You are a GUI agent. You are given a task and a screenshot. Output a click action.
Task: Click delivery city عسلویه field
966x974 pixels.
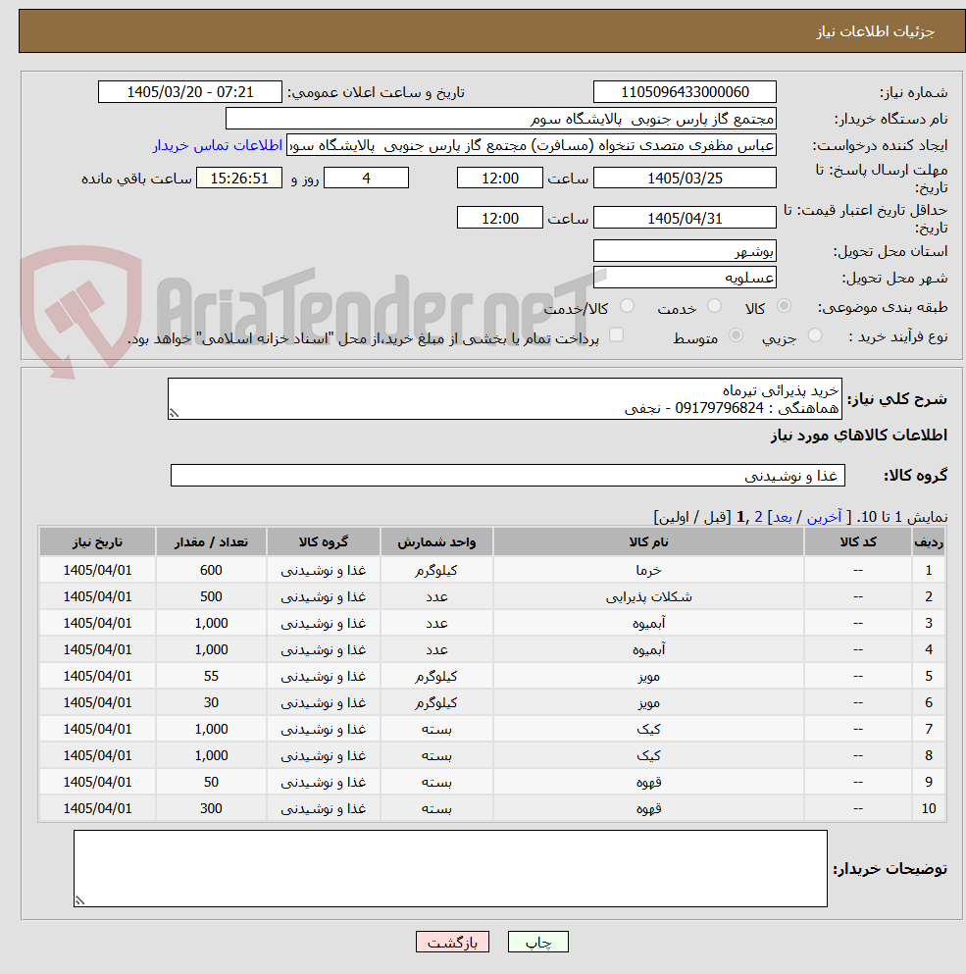click(x=685, y=278)
